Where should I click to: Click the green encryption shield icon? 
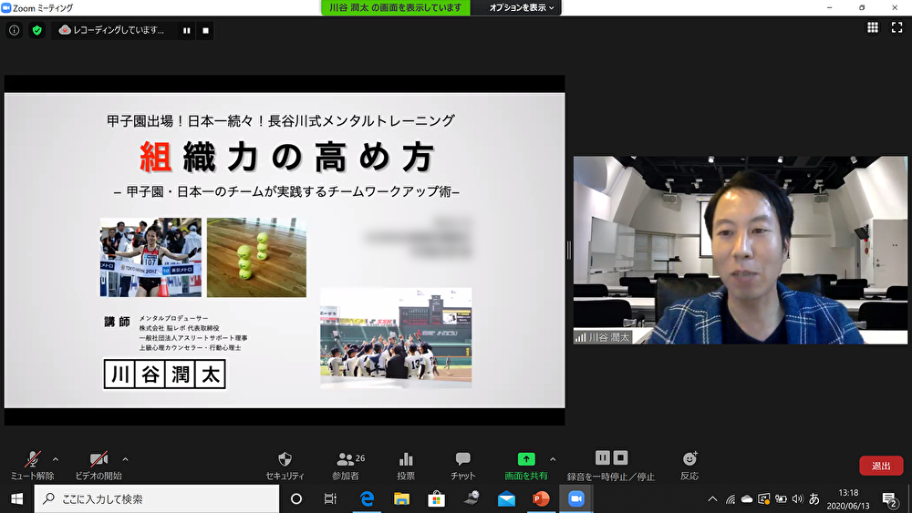coord(36,30)
